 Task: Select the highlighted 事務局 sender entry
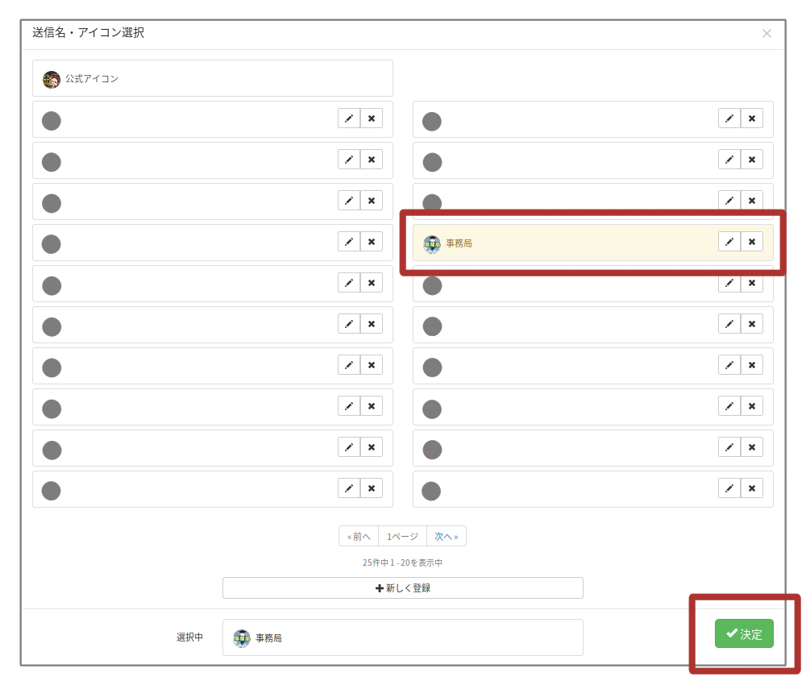click(564, 243)
